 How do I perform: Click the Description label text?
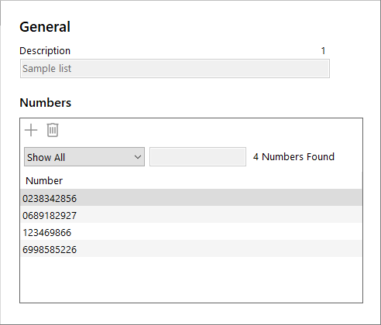pyautogui.click(x=45, y=51)
